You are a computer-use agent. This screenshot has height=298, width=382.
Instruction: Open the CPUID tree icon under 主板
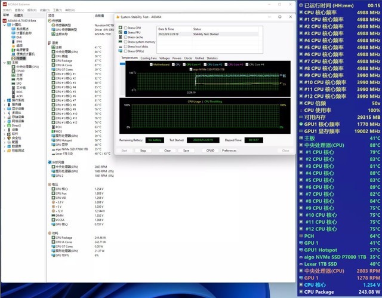pyautogui.click(x=13, y=71)
